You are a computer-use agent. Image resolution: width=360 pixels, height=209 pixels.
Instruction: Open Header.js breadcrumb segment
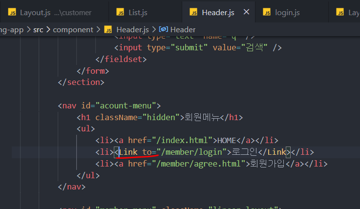pyautogui.click(x=132, y=30)
